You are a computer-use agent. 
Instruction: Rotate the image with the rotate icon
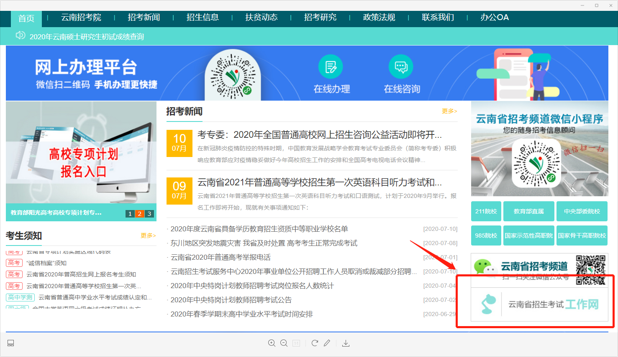[x=315, y=343]
